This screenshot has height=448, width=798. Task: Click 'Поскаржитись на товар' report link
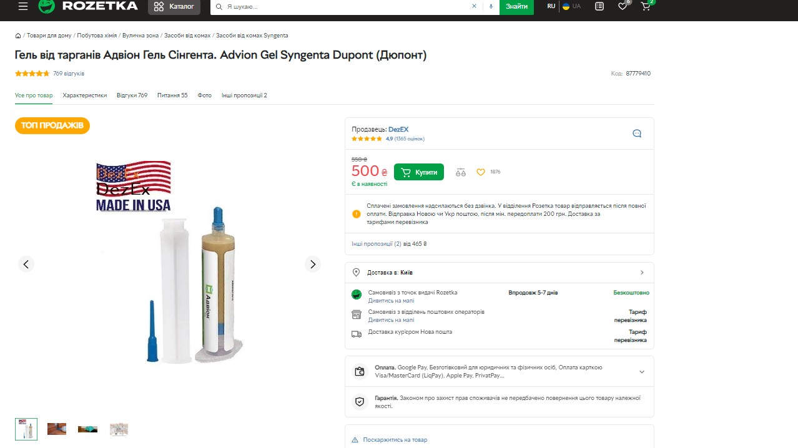point(395,440)
